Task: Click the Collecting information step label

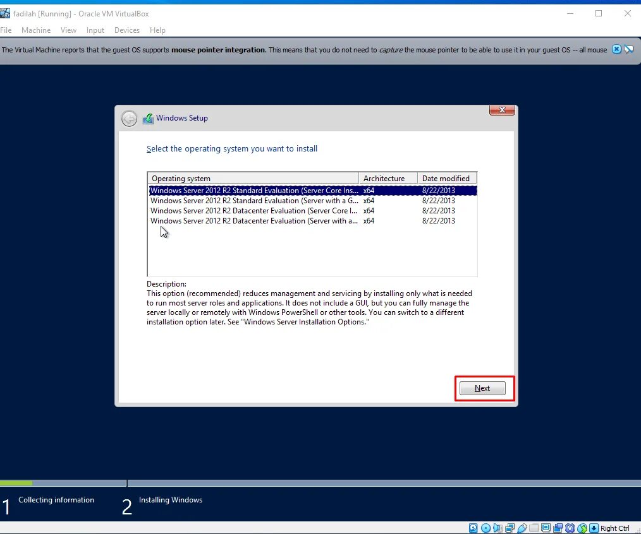Action: 56,500
